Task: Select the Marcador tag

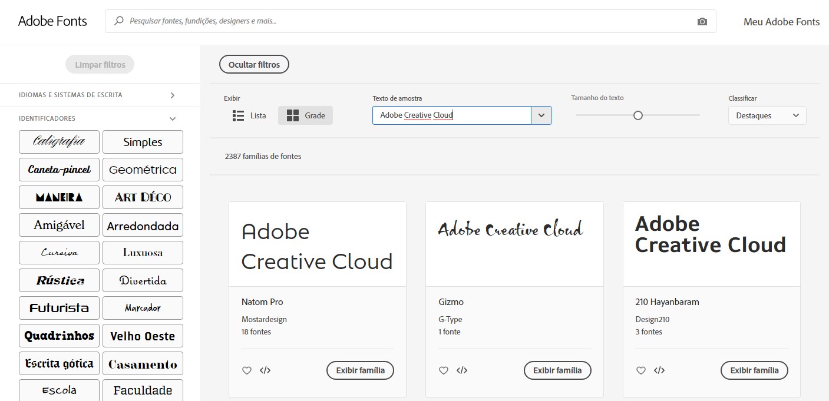Action: click(143, 308)
